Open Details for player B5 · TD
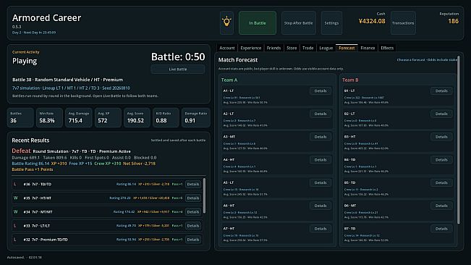The width and height of the screenshot is (471, 265). click(x=441, y=182)
